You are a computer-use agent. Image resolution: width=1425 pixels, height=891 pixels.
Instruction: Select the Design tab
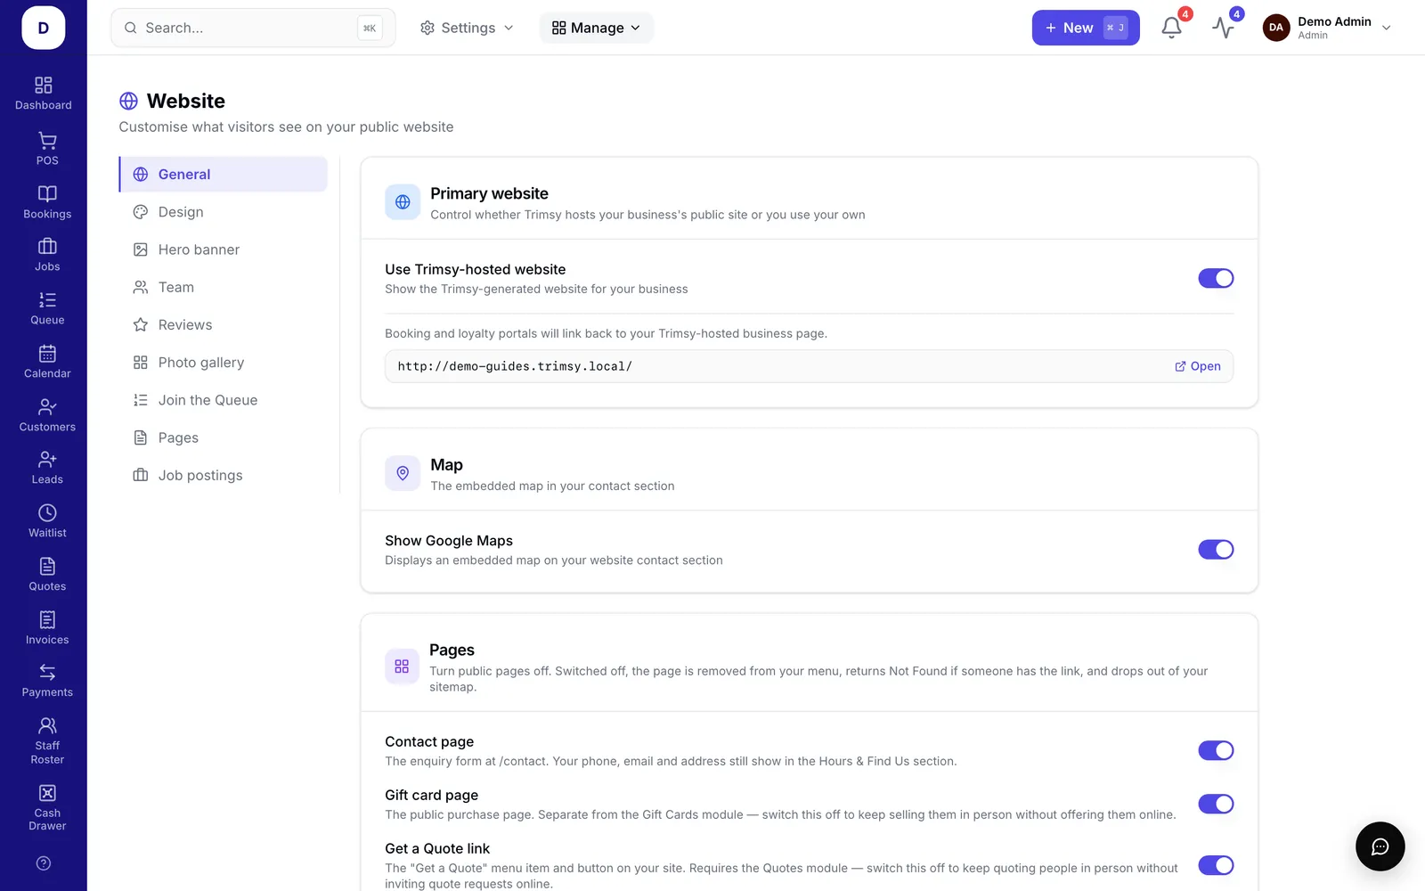pyautogui.click(x=224, y=212)
